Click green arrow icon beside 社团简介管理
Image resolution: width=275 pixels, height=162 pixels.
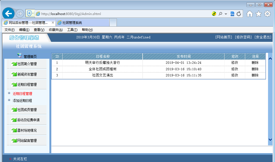pos(14,64)
